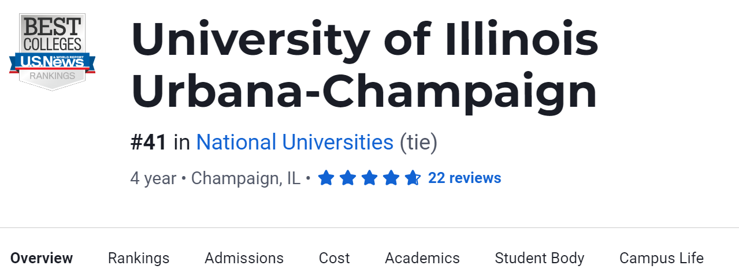Click the #41 ranking number
This screenshot has height=269, width=739.
tap(148, 142)
